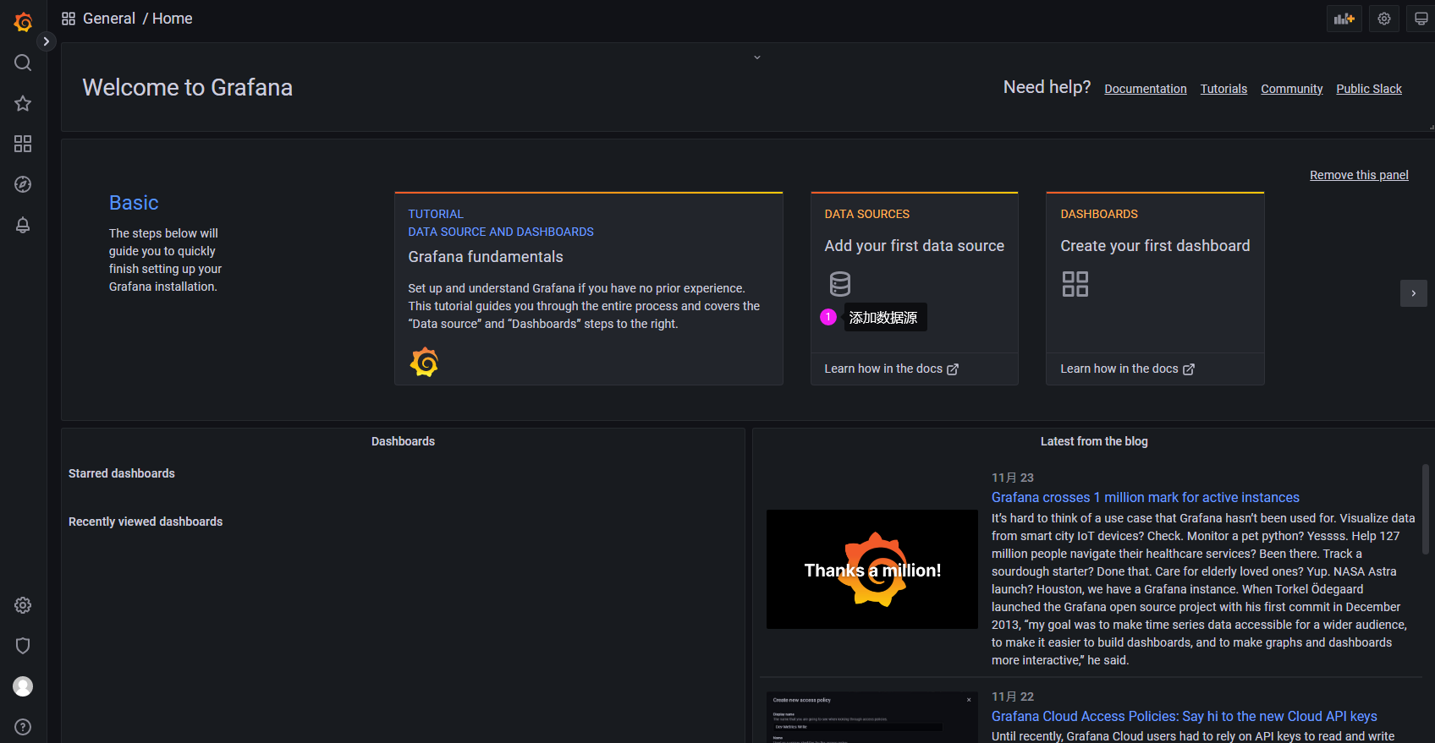
Task: Open blog post Grafana crosses 1 million mark
Action: point(1146,498)
